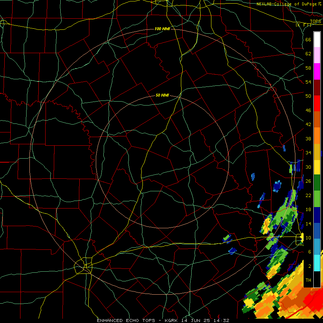This screenshot has width=323, height=323.
Task: Click the legend value '46'
Action: (x=308, y=111)
